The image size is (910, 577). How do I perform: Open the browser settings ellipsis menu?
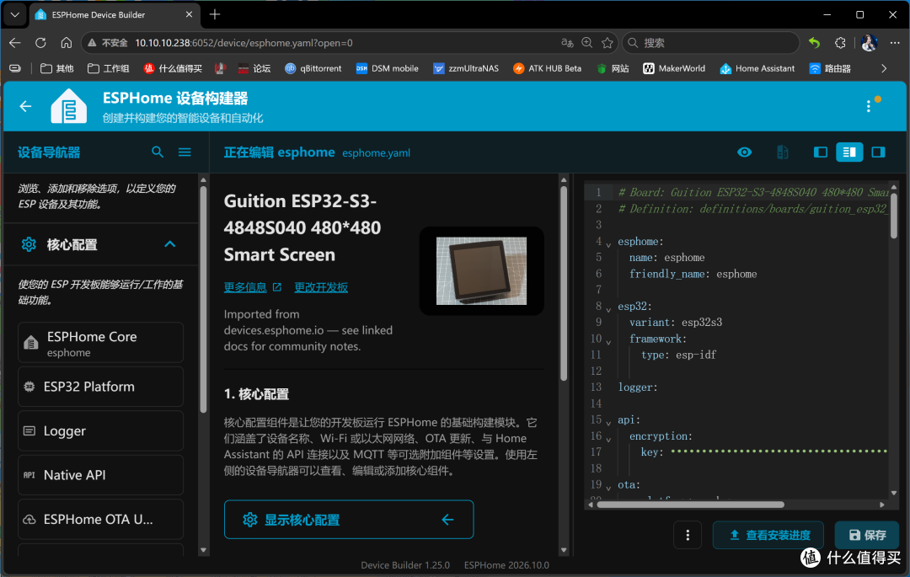pos(895,43)
